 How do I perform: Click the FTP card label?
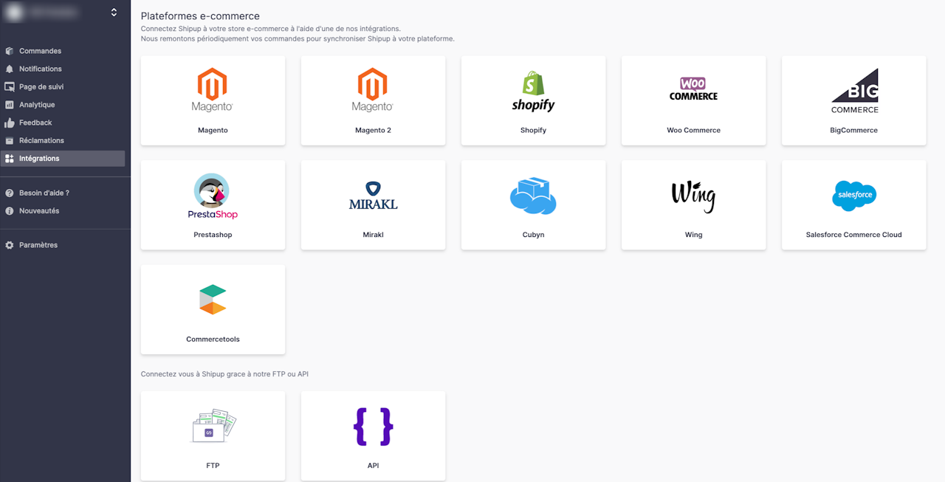coord(213,466)
